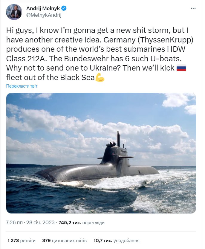Click the flexed biceps emoji
205x249 pixels.
100,78
